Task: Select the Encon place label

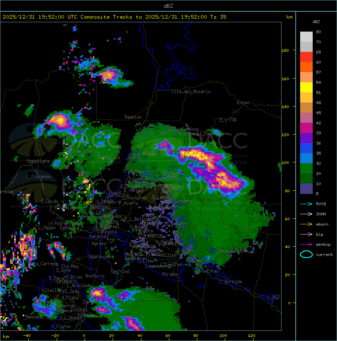Action: tap(243, 102)
